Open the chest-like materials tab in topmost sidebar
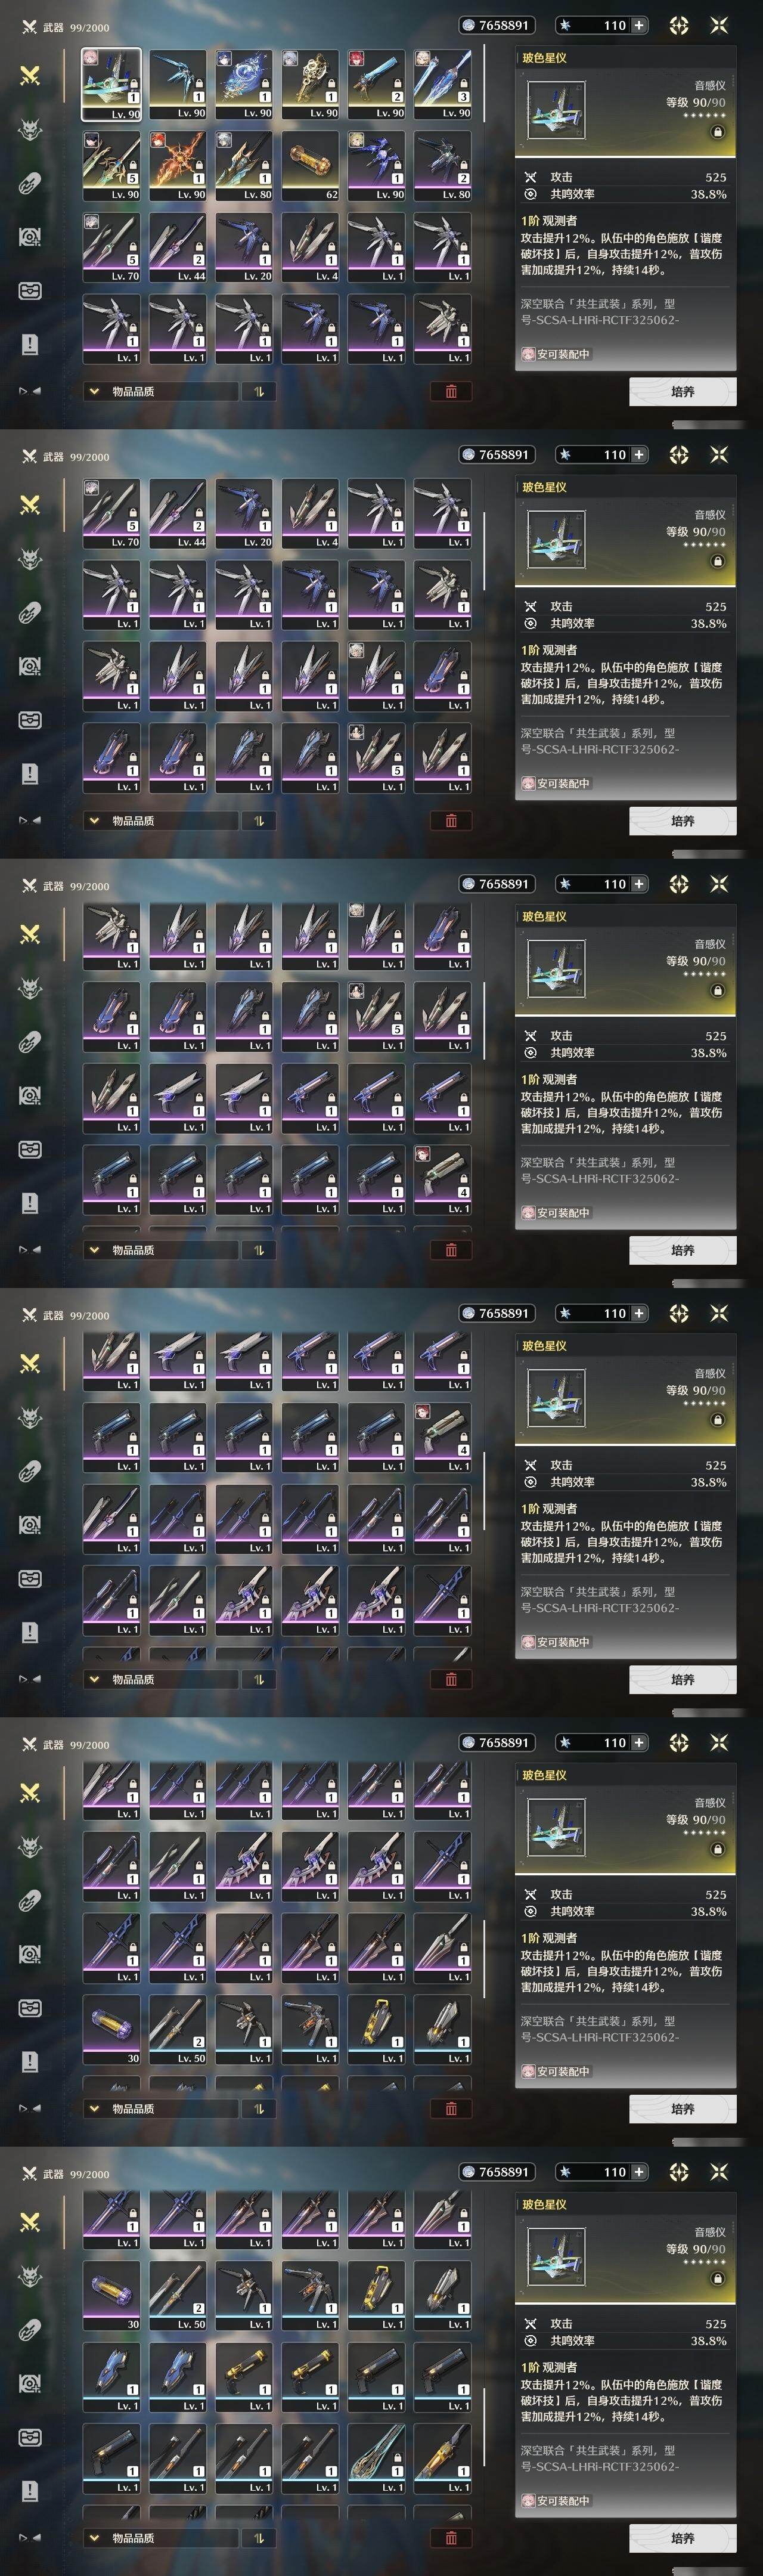The image size is (763, 2576). click(x=30, y=291)
